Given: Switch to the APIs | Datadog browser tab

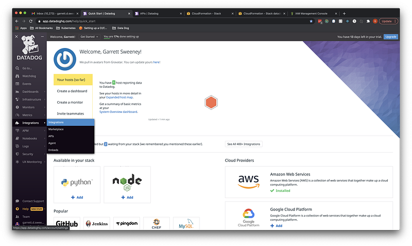Looking at the screenshot, I should (159, 13).
